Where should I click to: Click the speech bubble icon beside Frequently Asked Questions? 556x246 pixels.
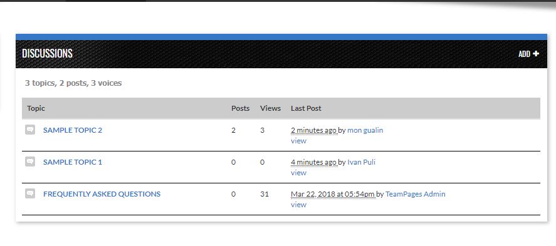(x=30, y=193)
